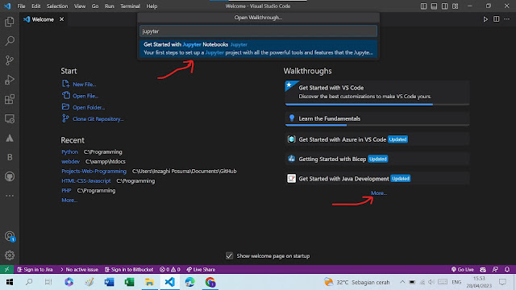Viewport: 516px width, 290px height.
Task: Open the Azure view in activity bar
Action: point(10,138)
